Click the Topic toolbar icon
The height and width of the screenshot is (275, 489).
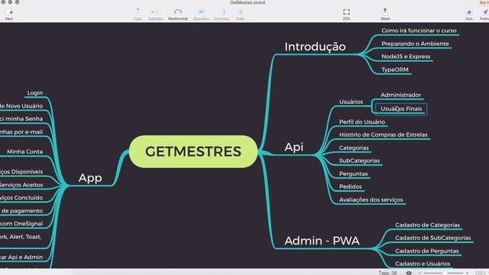tap(138, 12)
